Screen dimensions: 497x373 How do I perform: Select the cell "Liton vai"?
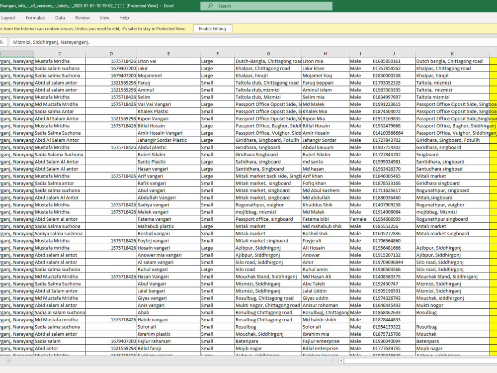pos(168,61)
